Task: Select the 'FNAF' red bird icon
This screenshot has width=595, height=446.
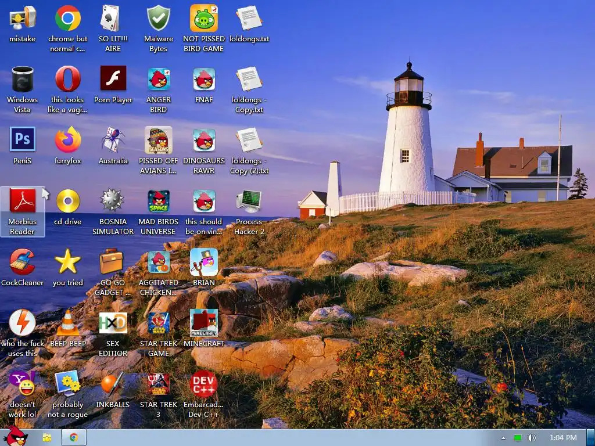Action: pyautogui.click(x=204, y=79)
